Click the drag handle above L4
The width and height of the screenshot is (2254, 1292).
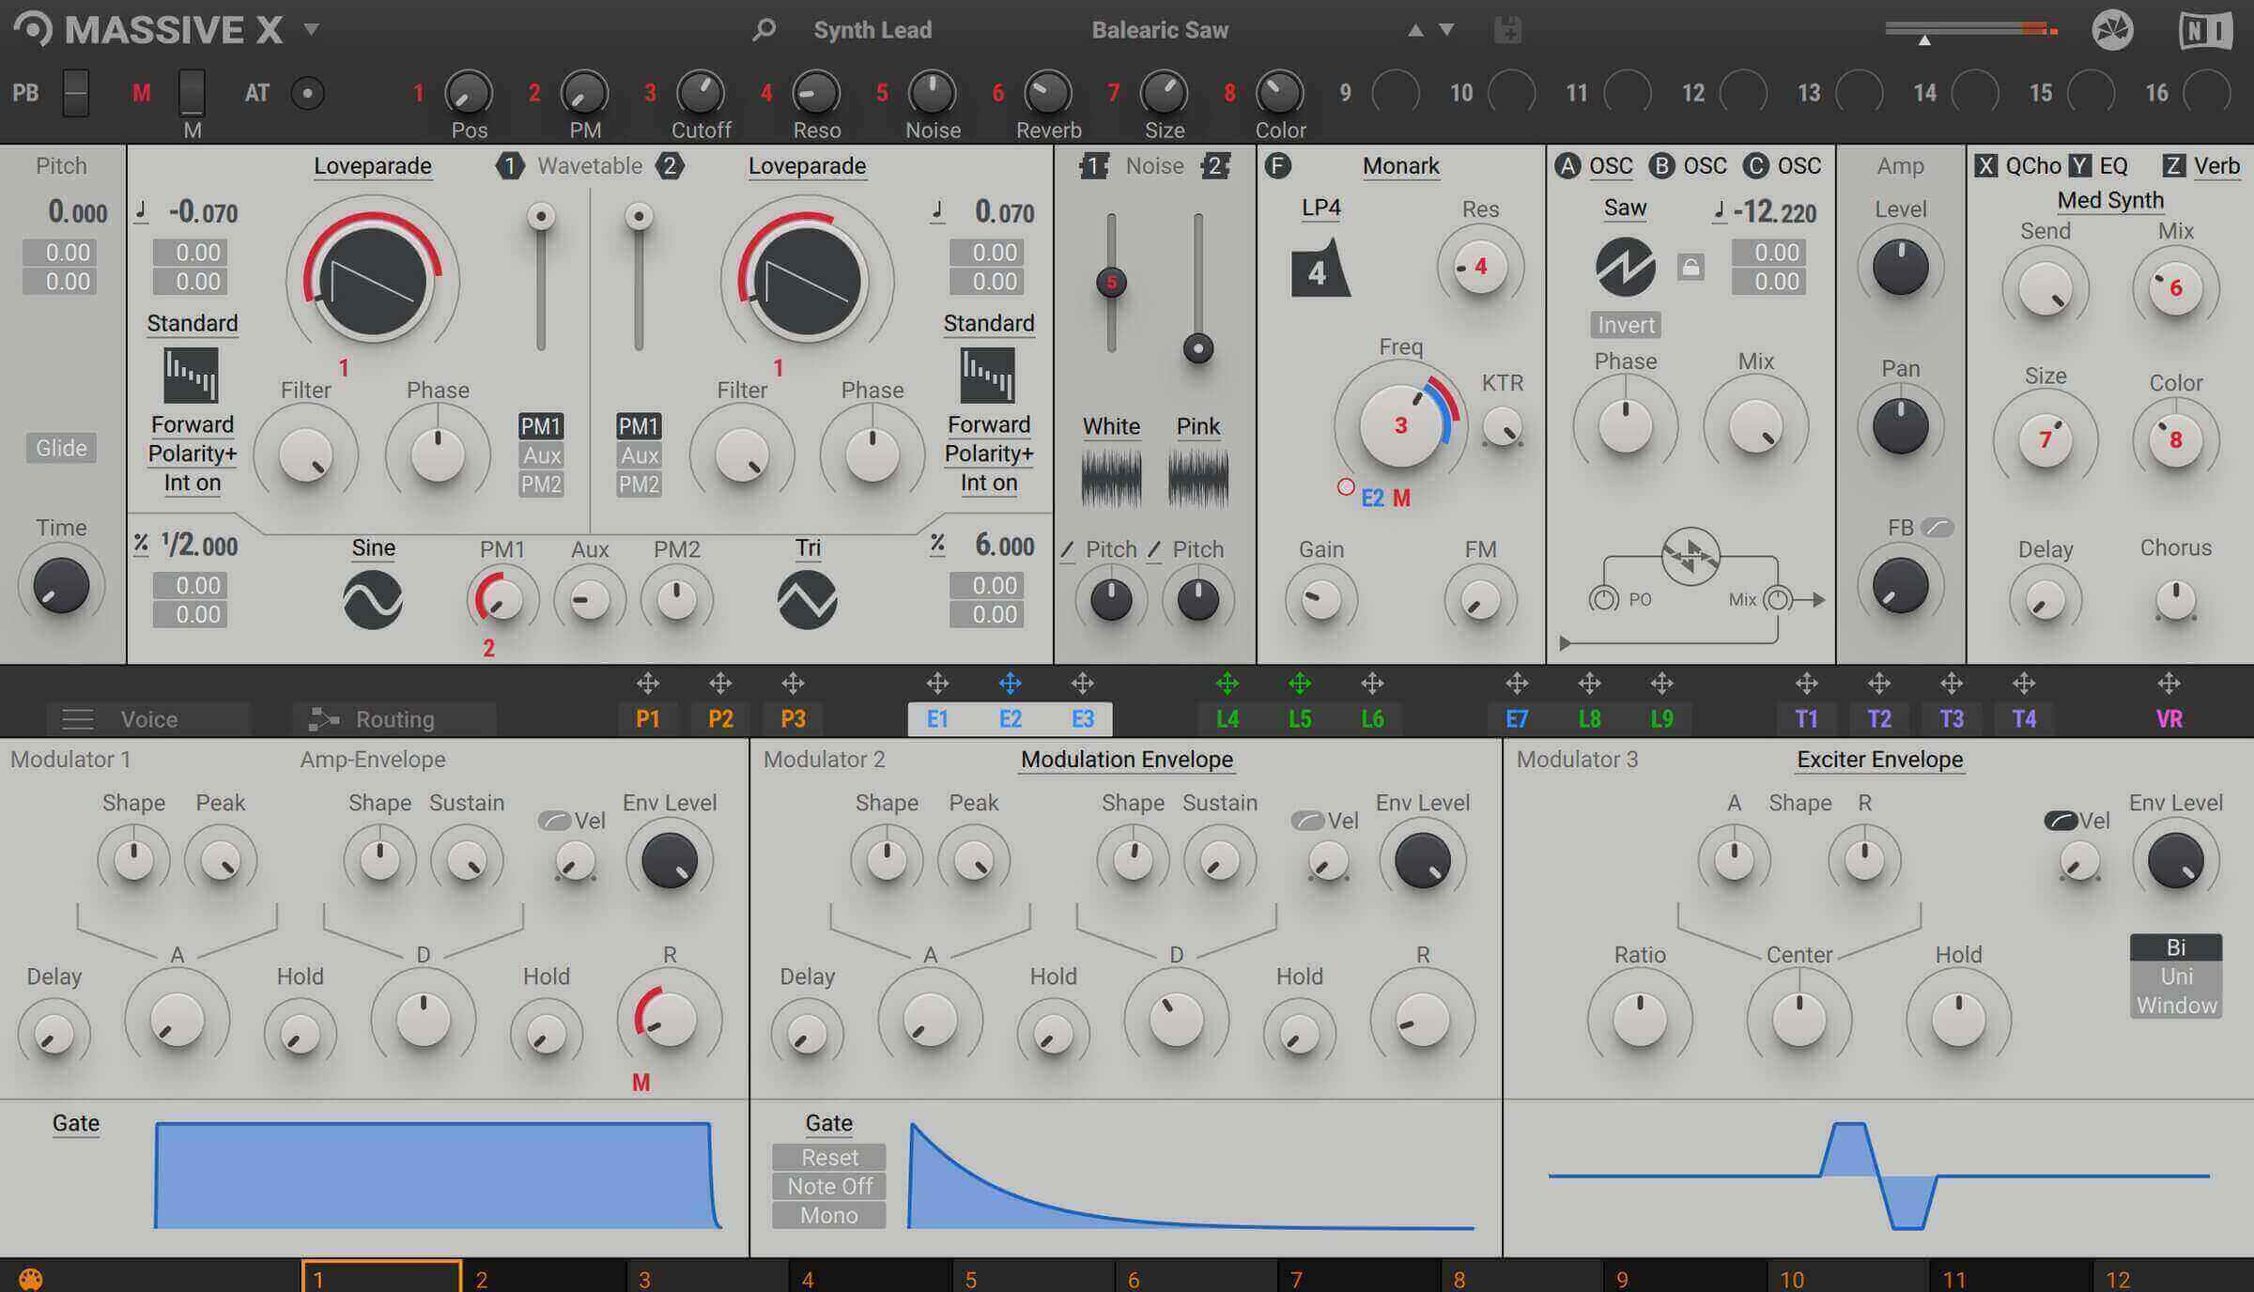click(1227, 683)
